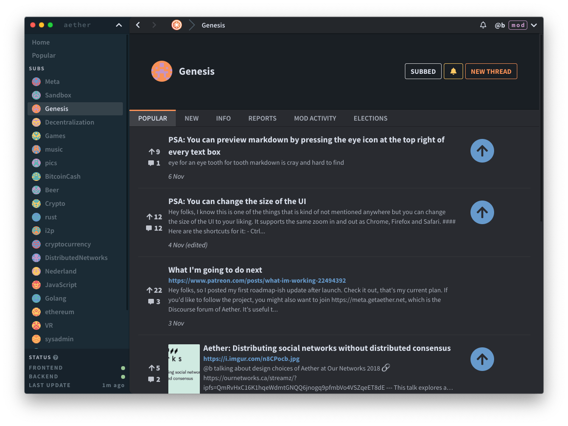This screenshot has width=568, height=426.
Task: Open the Patreon link in roadmap post
Action: (x=257, y=281)
